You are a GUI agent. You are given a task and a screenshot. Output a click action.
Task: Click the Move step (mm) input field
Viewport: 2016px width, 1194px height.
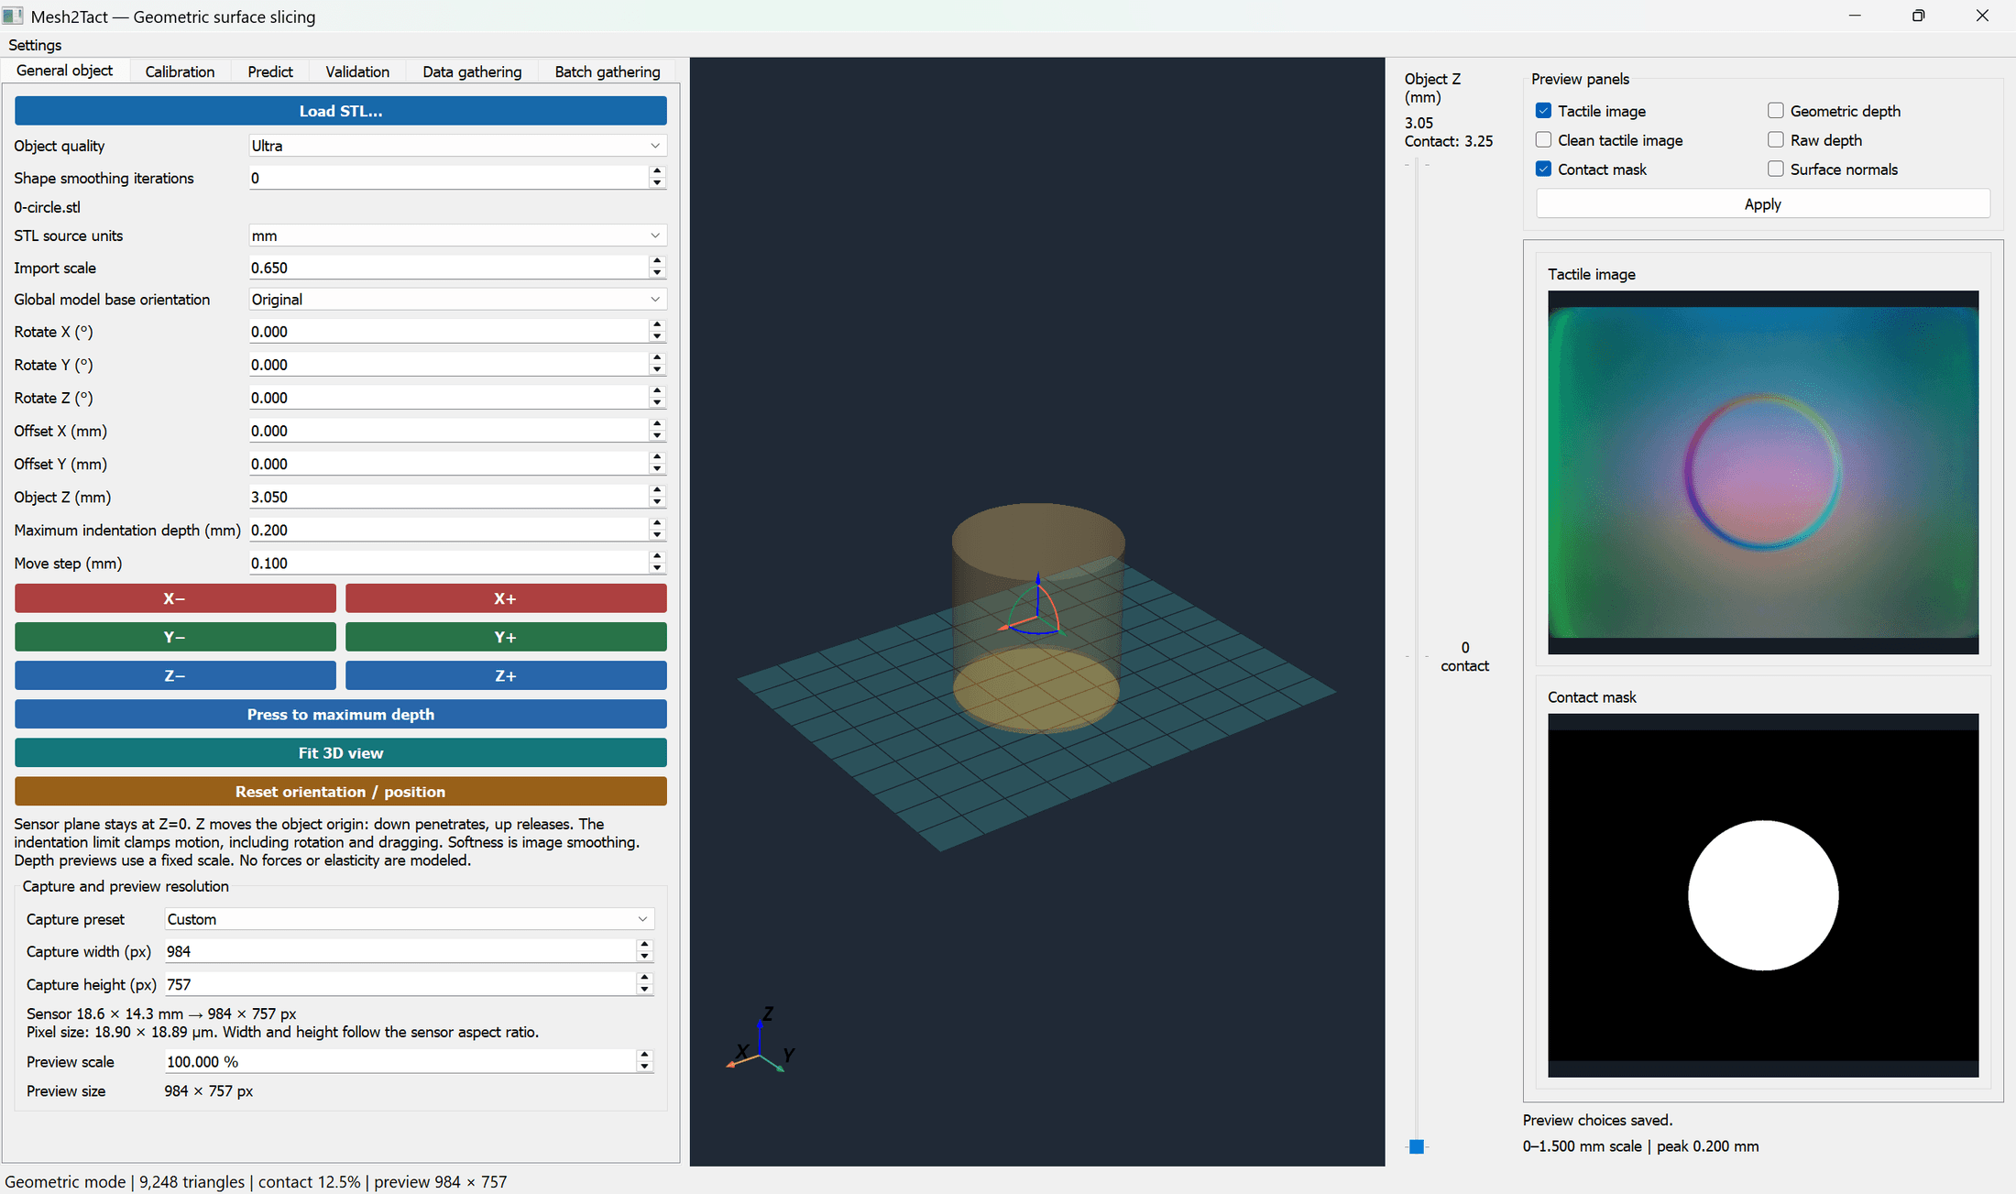(x=449, y=563)
